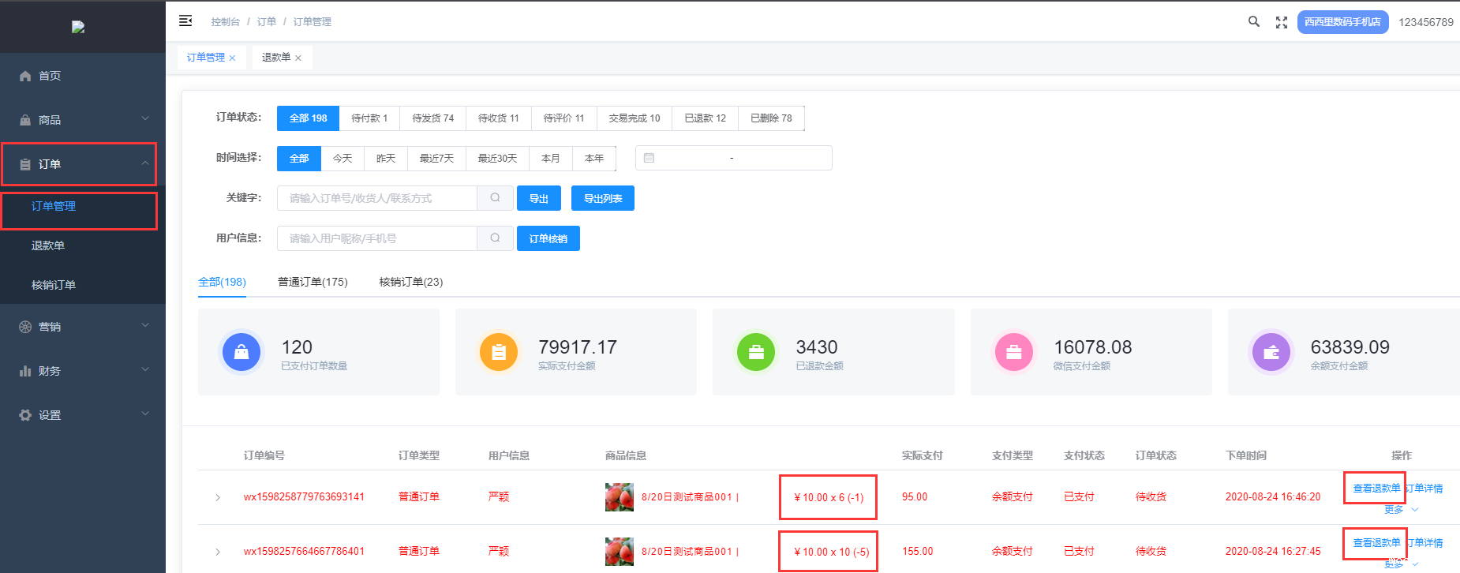This screenshot has height=573, width=1460.
Task: Collapse the sidebar with the hamburger icon
Action: coord(185,21)
